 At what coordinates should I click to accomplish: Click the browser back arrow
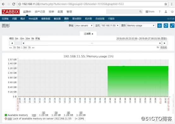pos(3,4)
